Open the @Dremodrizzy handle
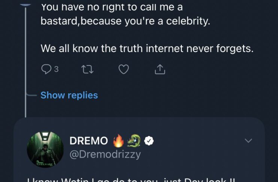This screenshot has width=278, height=182. (105, 154)
